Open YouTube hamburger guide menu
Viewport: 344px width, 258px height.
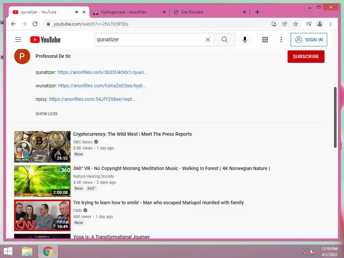(18, 40)
